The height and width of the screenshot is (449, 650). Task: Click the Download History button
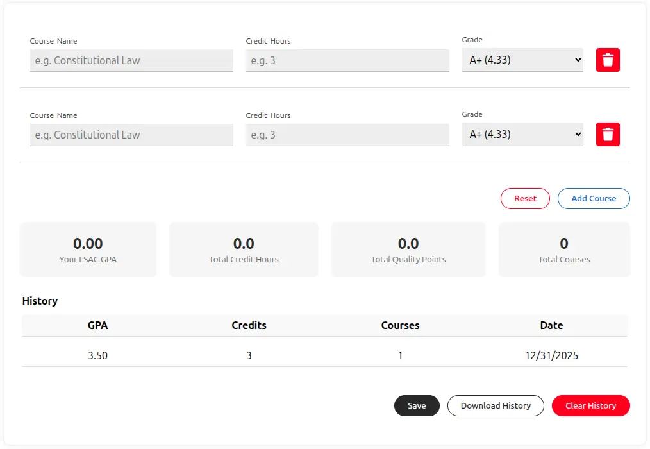496,406
